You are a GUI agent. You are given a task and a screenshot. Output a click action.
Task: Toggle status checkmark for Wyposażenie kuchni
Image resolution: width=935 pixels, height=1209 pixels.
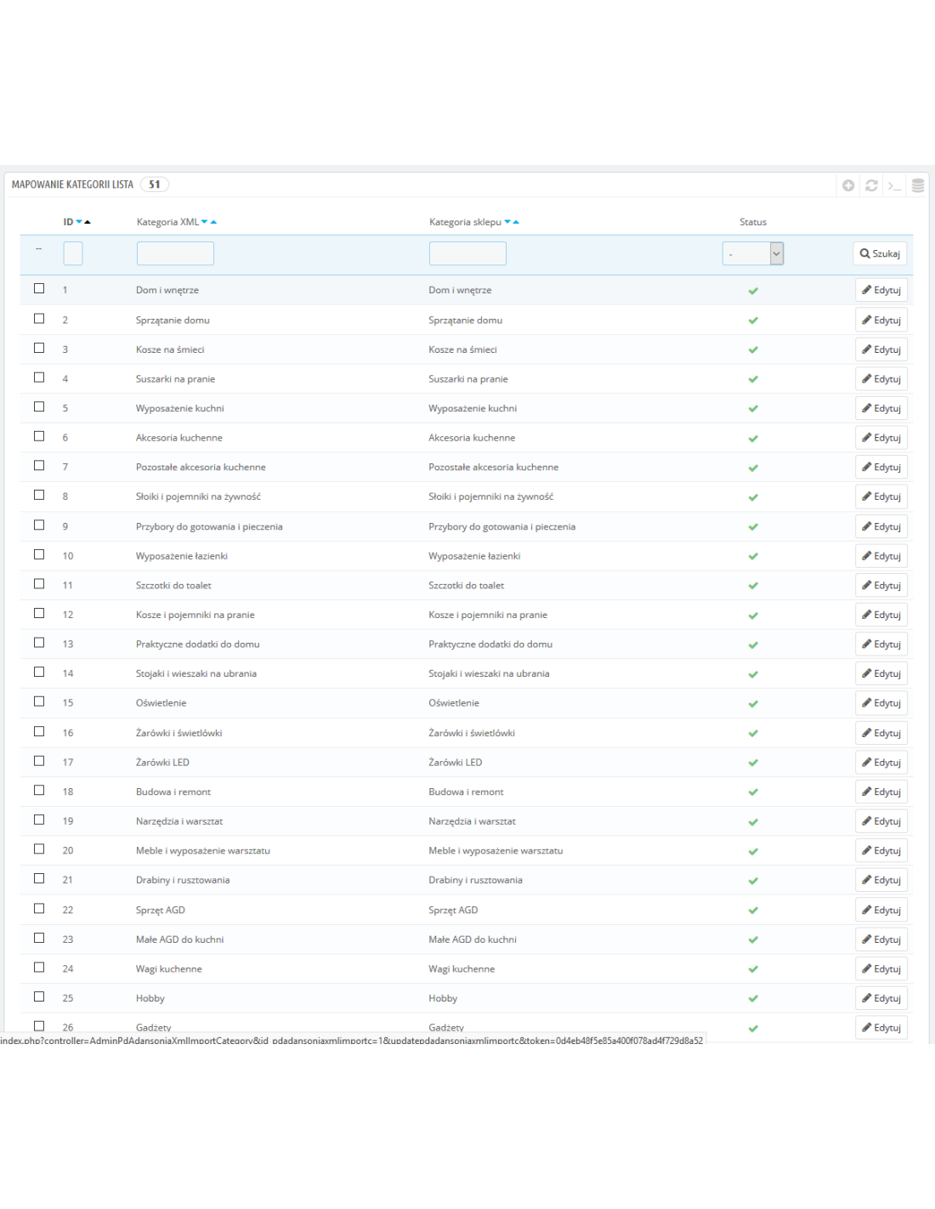(x=753, y=409)
